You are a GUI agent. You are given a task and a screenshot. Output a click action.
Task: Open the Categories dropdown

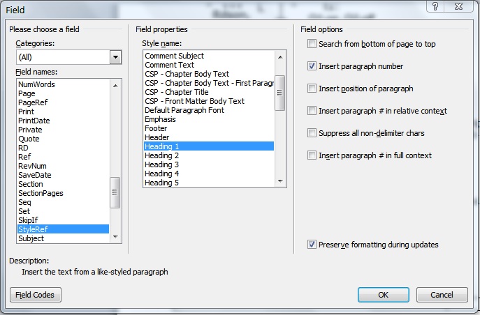point(115,57)
